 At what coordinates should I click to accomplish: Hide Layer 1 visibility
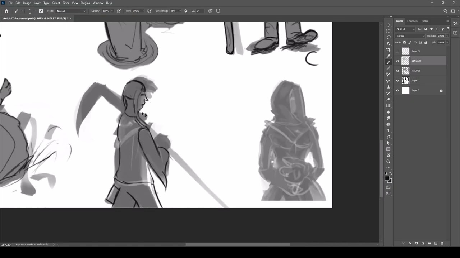pyautogui.click(x=397, y=81)
